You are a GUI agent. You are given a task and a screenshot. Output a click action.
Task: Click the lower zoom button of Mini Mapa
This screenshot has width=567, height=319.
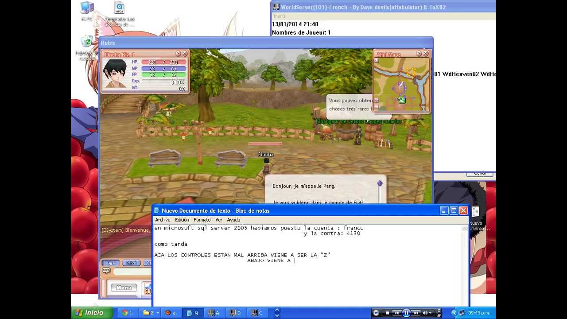377,108
